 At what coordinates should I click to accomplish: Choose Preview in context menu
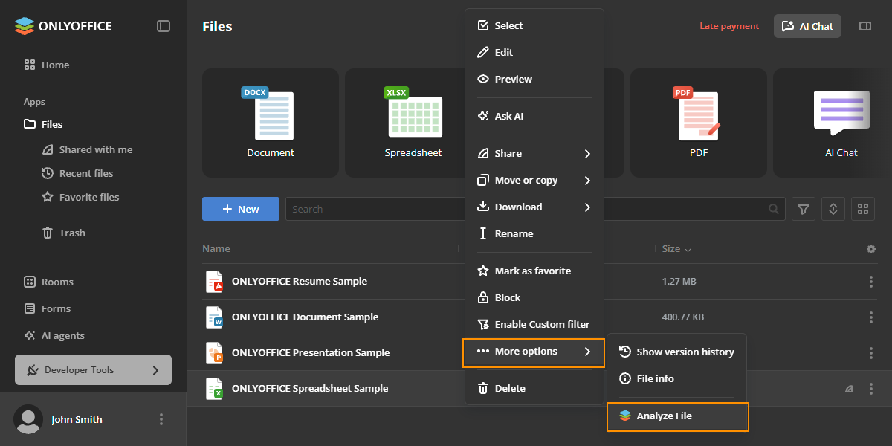[534, 79]
